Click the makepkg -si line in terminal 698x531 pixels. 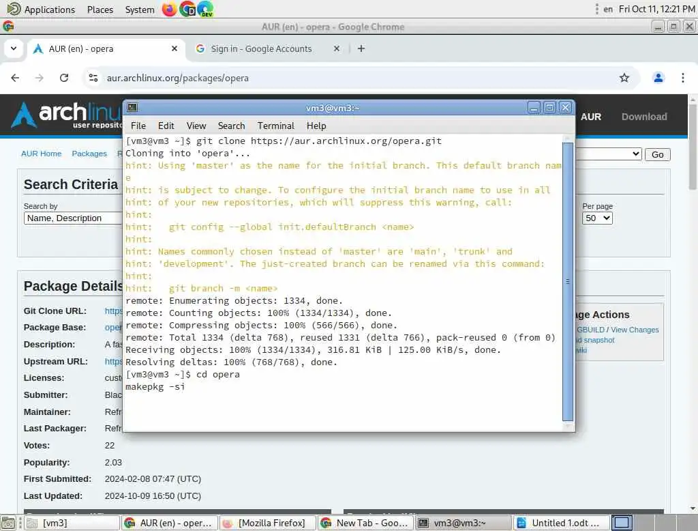coord(155,387)
